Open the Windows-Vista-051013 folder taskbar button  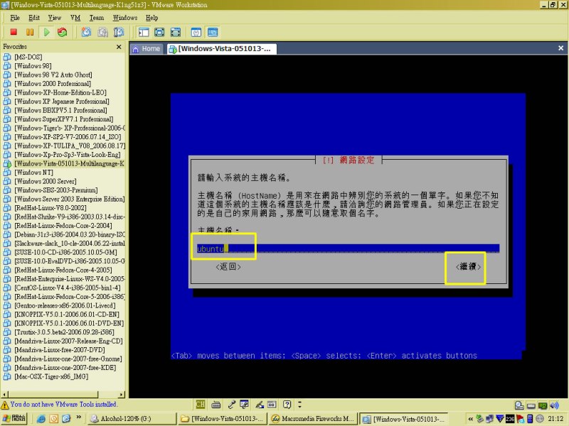point(222,419)
